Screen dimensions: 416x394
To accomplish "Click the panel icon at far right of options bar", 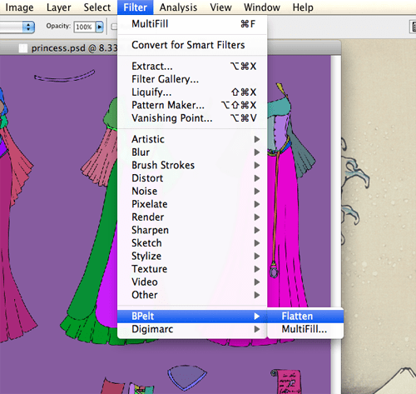I will click(x=413, y=27).
